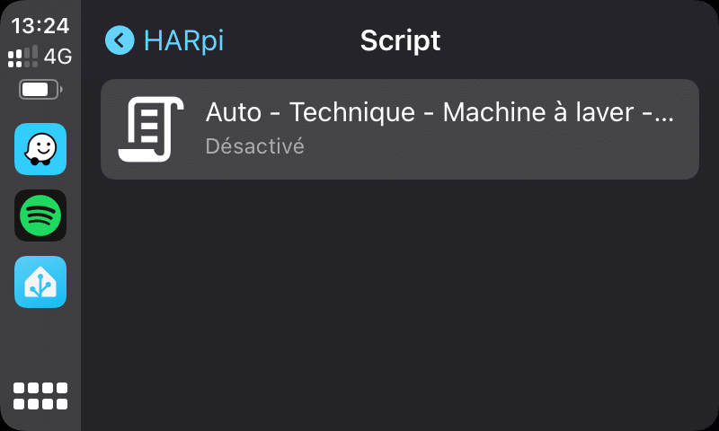The image size is (719, 431).
Task: Click the empty area below script list
Action: coord(400,303)
